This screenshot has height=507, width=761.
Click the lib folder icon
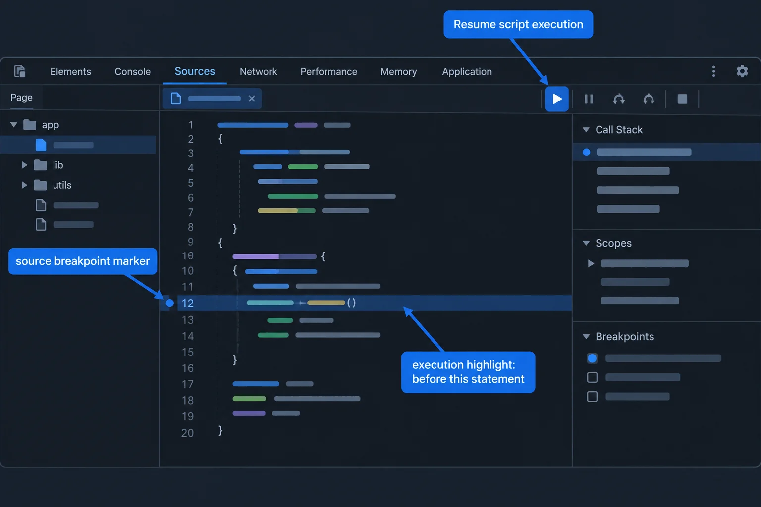coord(40,165)
